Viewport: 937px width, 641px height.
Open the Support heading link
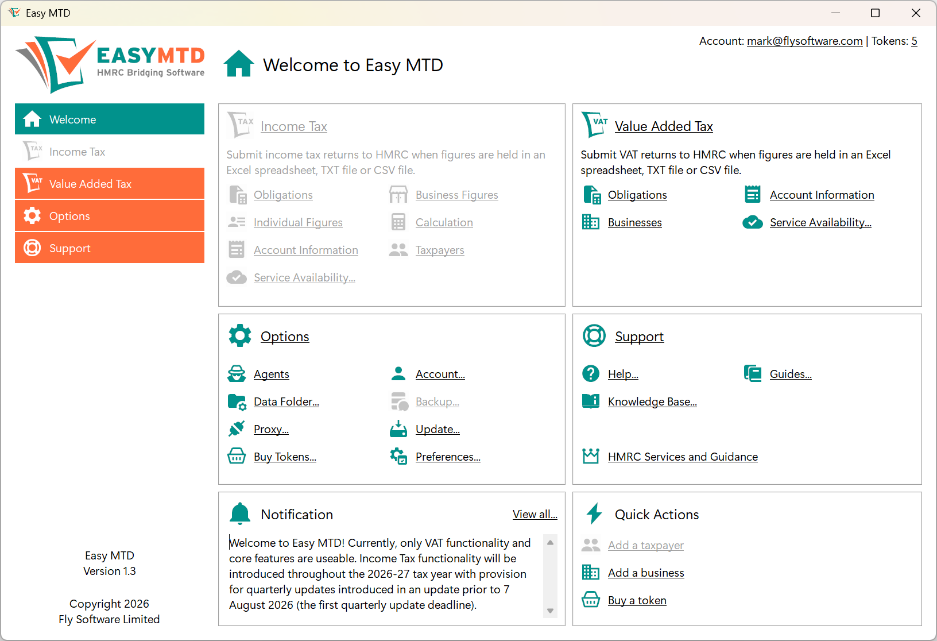[639, 337]
